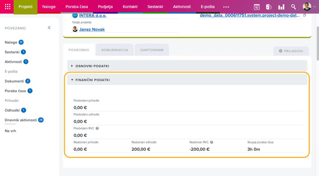Switch to the Komunikacija tab
The image size is (319, 176).
pyautogui.click(x=114, y=50)
